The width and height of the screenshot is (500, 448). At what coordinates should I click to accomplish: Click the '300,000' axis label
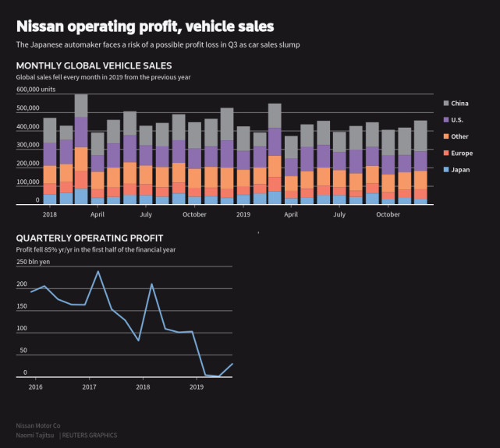pos(28,145)
